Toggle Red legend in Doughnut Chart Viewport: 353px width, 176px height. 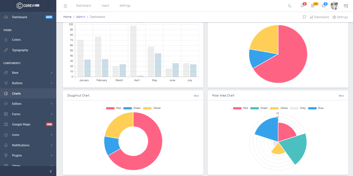tap(114, 108)
